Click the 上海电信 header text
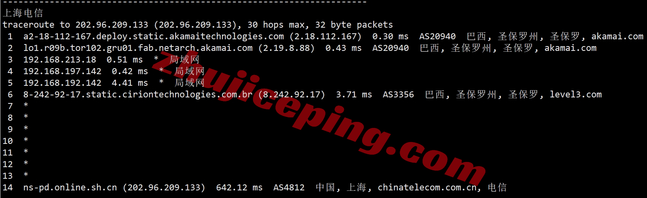Viewport: 647px width, 198px height. 23,13
